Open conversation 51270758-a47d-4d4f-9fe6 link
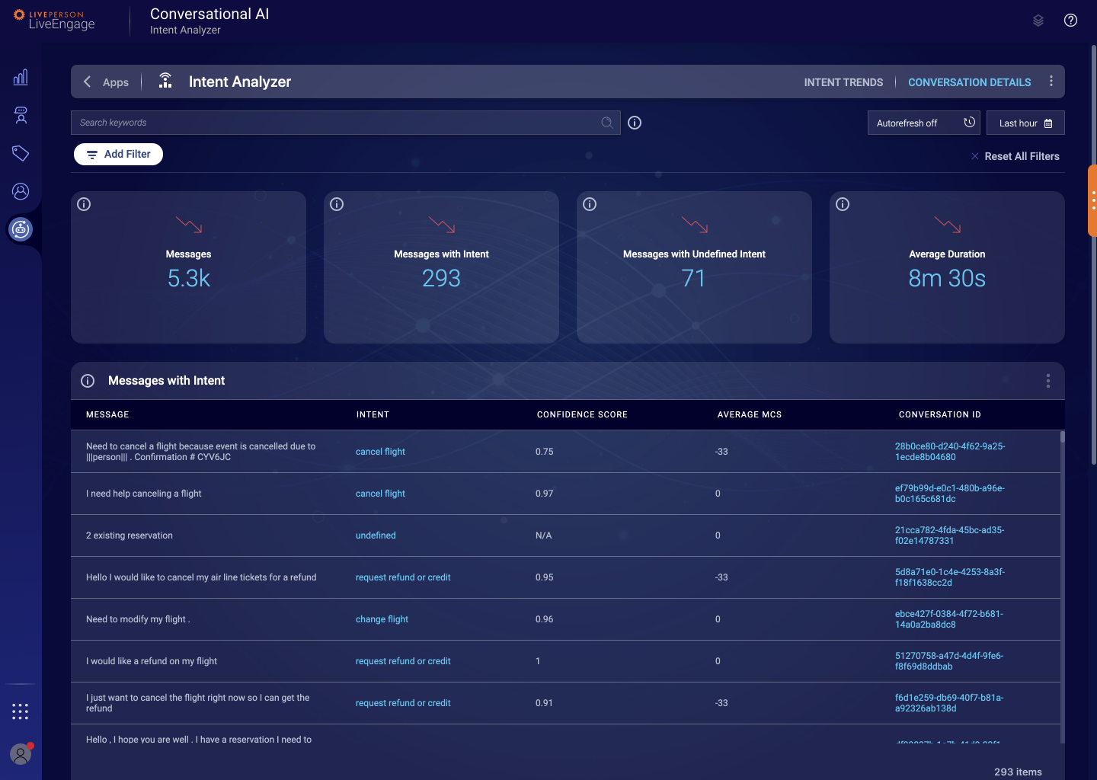This screenshot has height=780, width=1097. click(x=949, y=661)
